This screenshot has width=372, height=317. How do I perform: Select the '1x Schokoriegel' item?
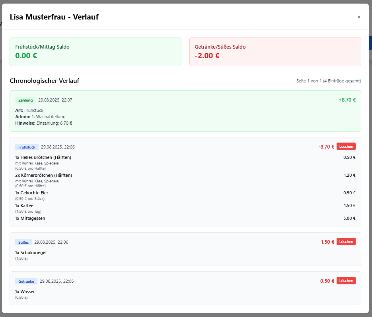(x=31, y=252)
